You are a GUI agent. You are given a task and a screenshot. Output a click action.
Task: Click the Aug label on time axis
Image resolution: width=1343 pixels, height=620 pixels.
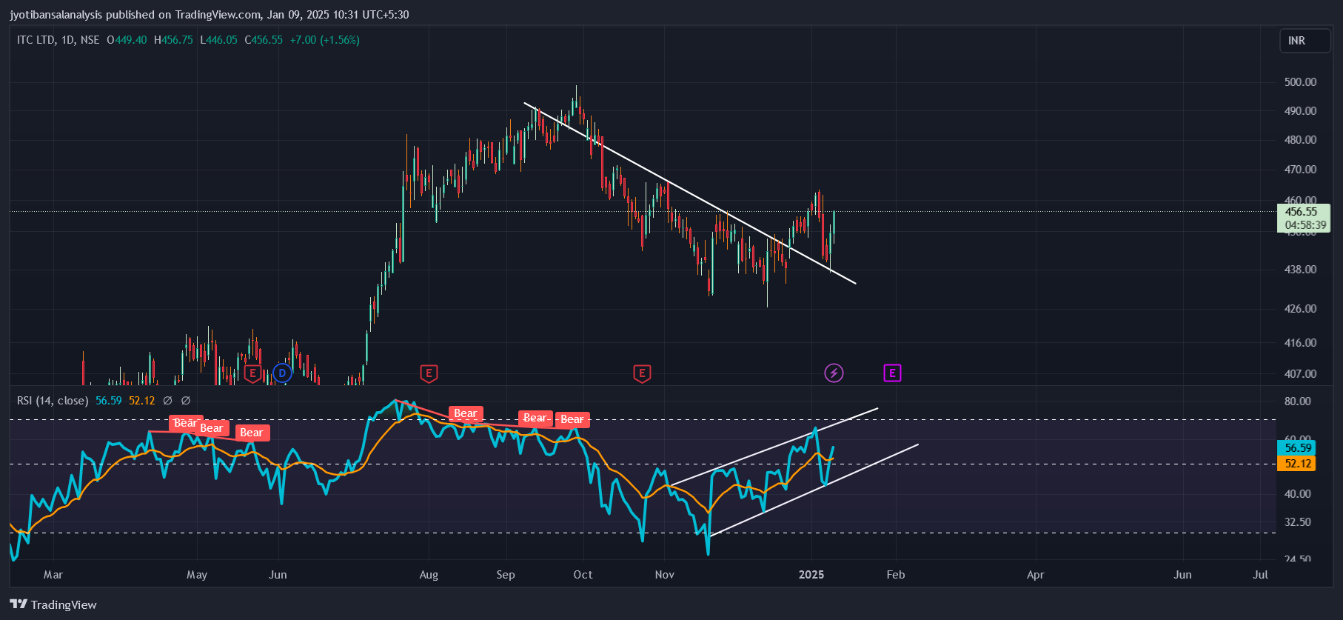(429, 575)
